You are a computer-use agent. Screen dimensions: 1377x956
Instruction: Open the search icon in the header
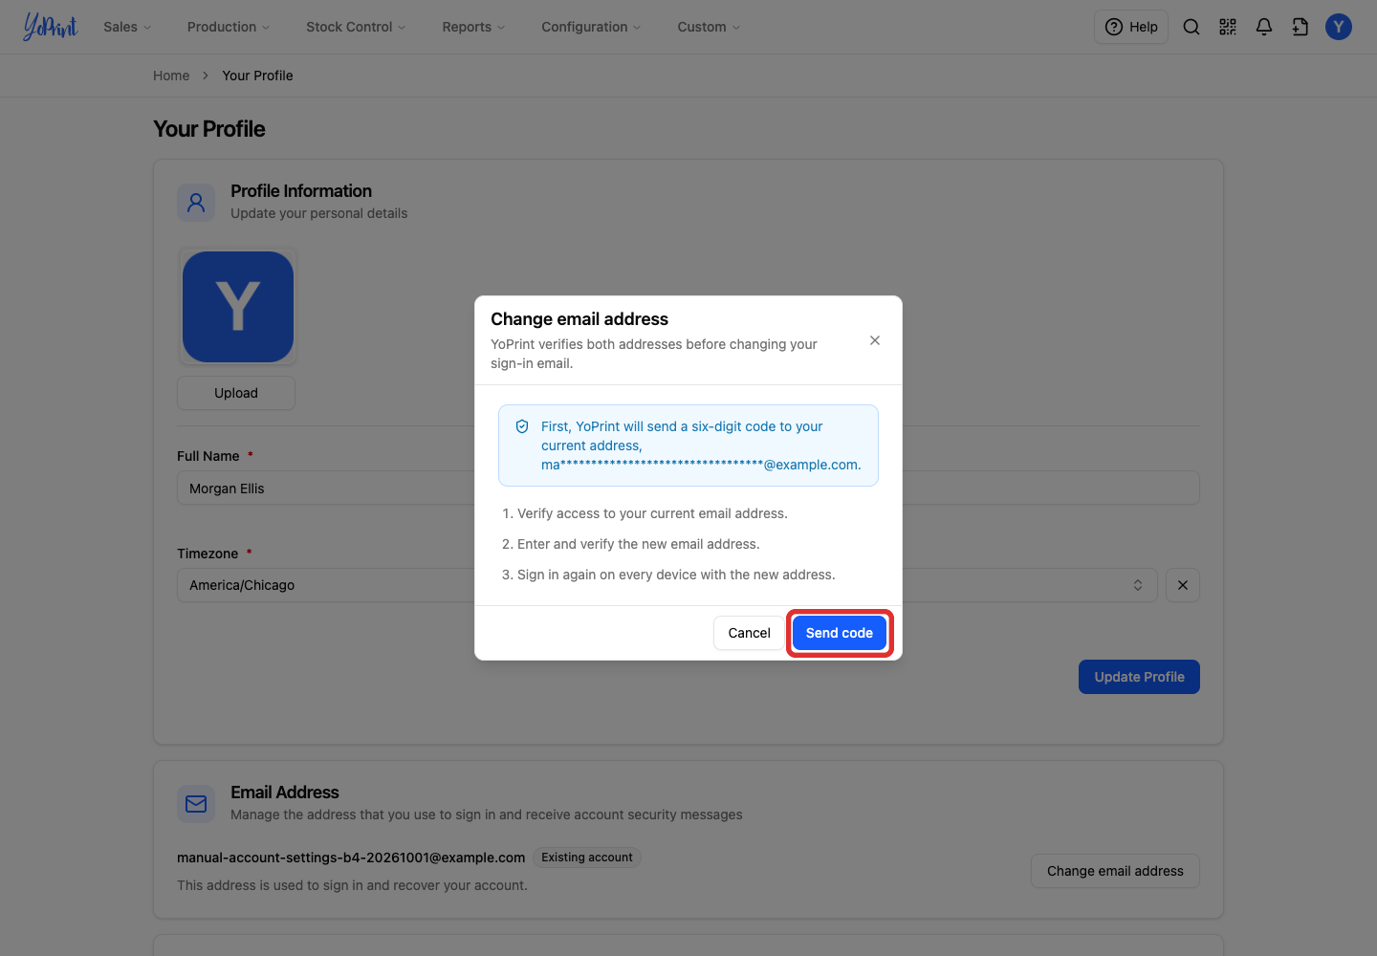1191,27
